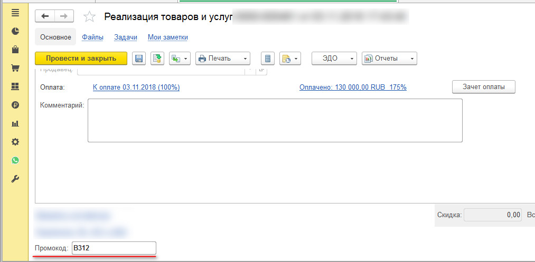Image resolution: width=535 pixels, height=262 pixels.
Task: Open the shopping bag section in sidebar
Action: click(x=15, y=50)
